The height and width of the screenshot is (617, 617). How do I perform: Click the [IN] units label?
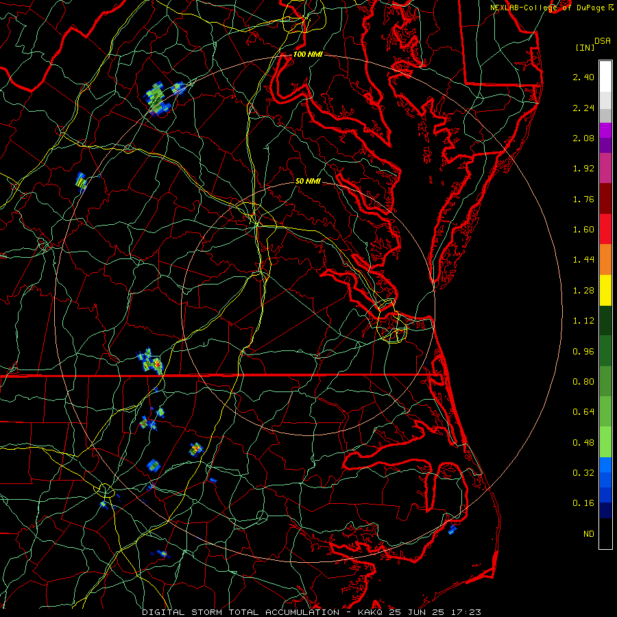[585, 47]
